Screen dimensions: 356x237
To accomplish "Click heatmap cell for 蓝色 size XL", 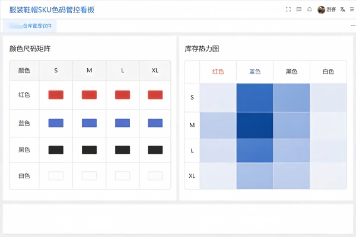I will 255,176.
